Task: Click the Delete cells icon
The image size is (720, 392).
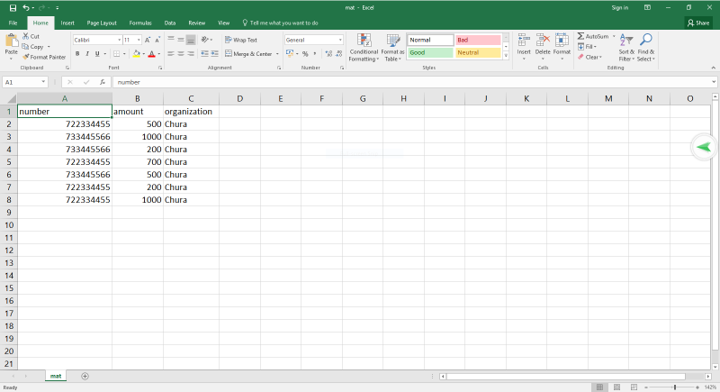Action: (x=543, y=41)
